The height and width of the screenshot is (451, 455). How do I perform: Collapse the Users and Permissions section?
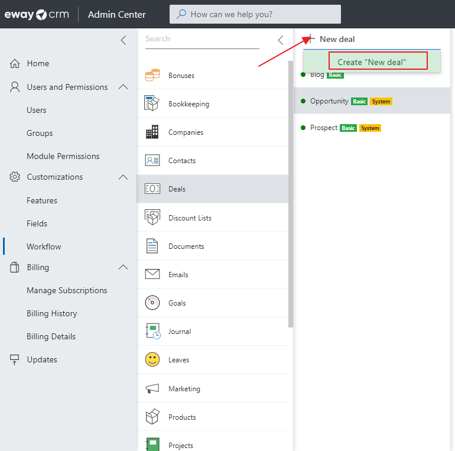click(123, 87)
